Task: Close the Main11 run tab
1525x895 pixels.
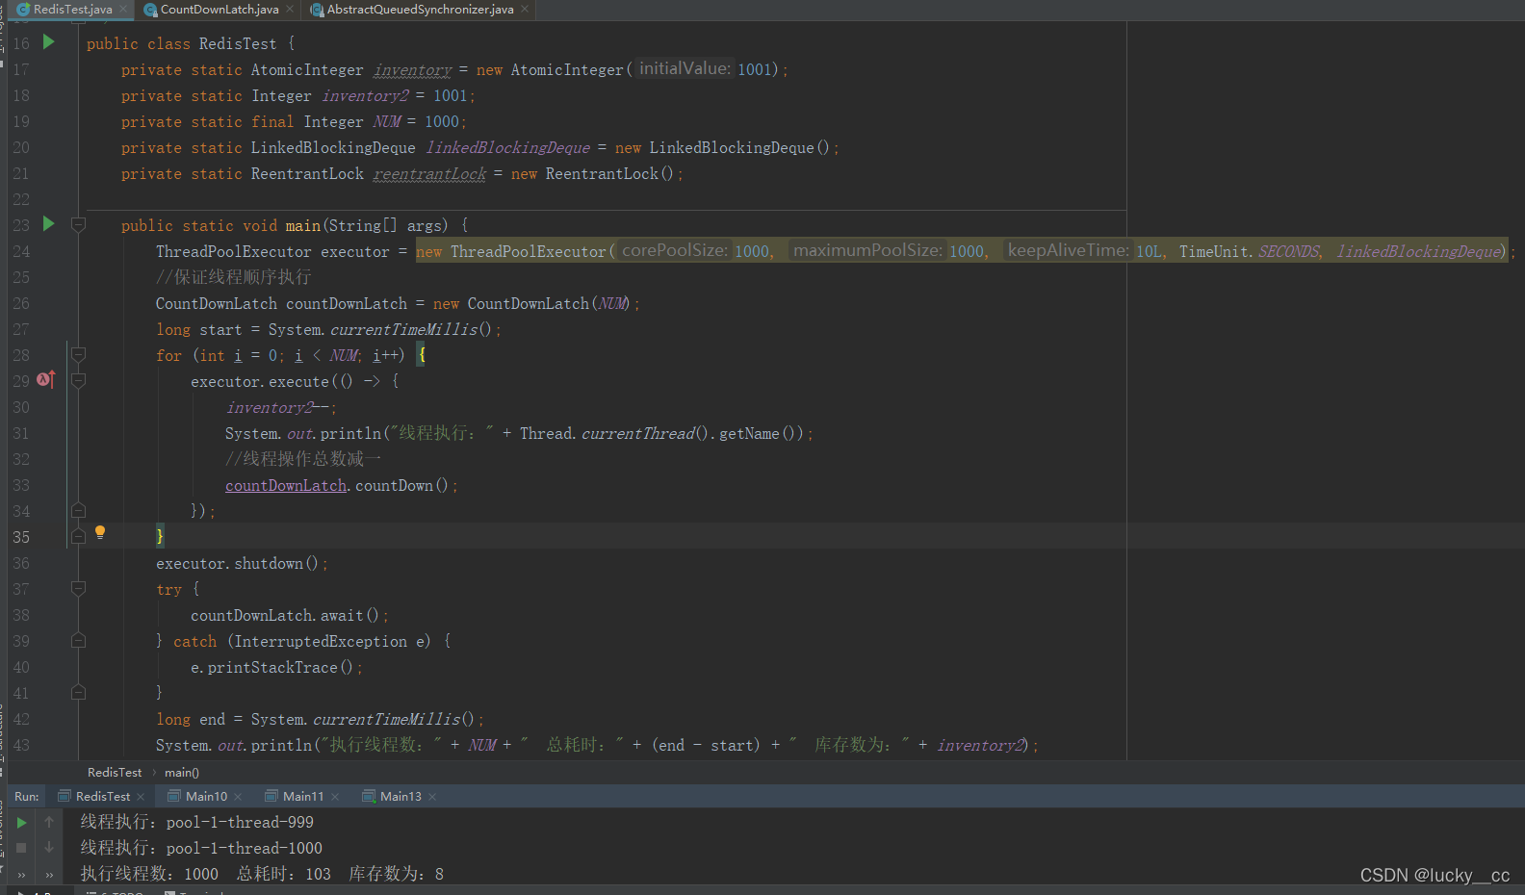Action: [335, 797]
